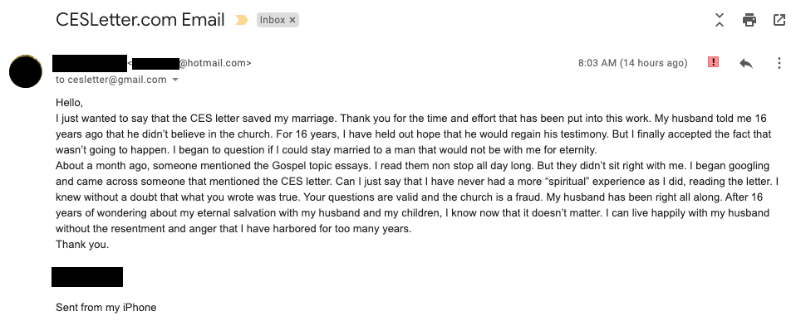Click the redacted sender name
This screenshot has width=796, height=321.
[x=90, y=63]
